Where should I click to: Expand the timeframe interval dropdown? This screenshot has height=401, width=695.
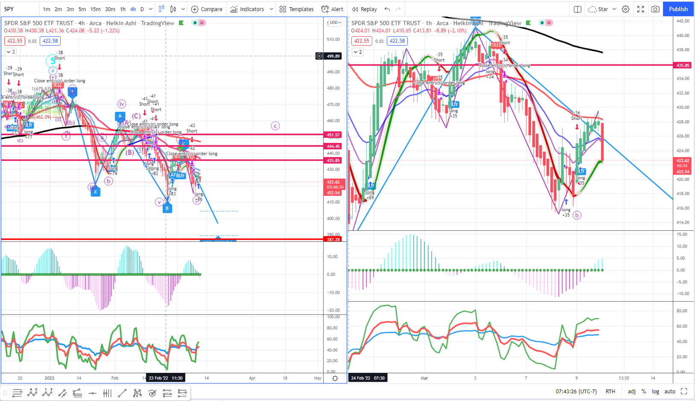pyautogui.click(x=150, y=9)
